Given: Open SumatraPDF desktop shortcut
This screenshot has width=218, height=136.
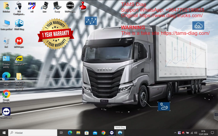Looking at the screenshot, I should coord(19,59).
